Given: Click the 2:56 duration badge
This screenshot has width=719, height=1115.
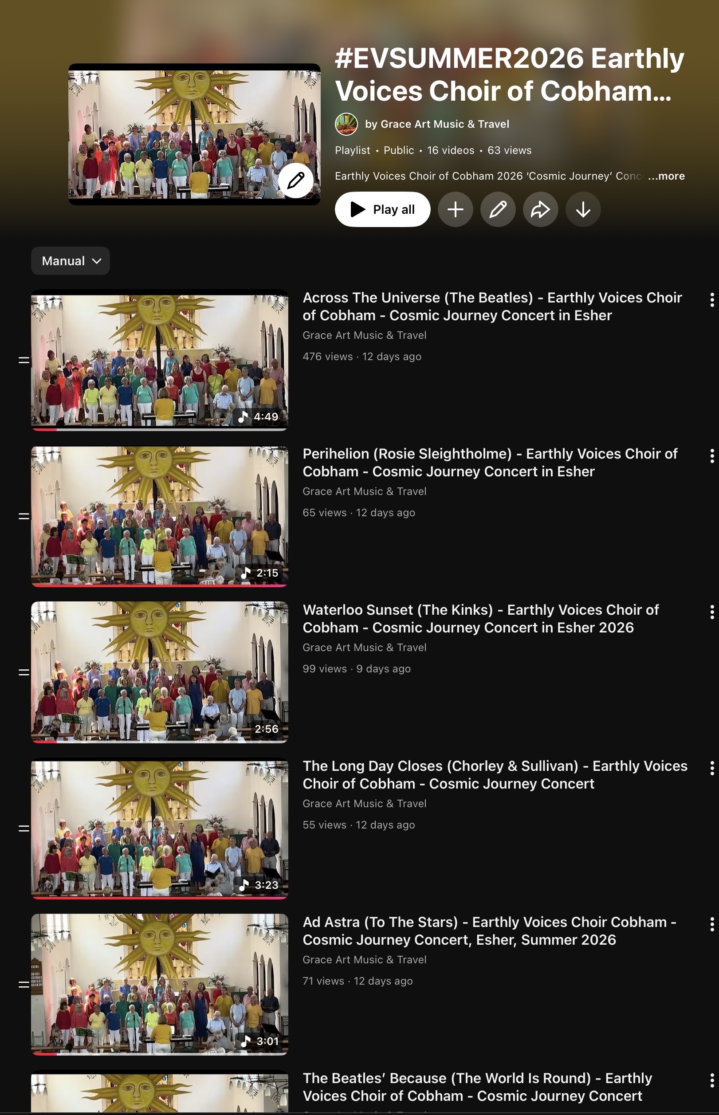Looking at the screenshot, I should coord(266,729).
